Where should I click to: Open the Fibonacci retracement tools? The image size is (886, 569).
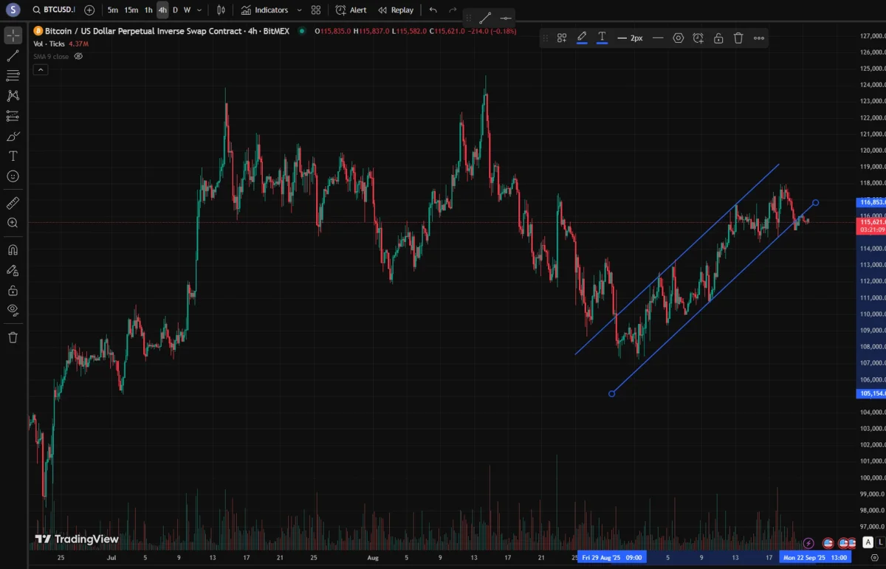pyautogui.click(x=13, y=75)
